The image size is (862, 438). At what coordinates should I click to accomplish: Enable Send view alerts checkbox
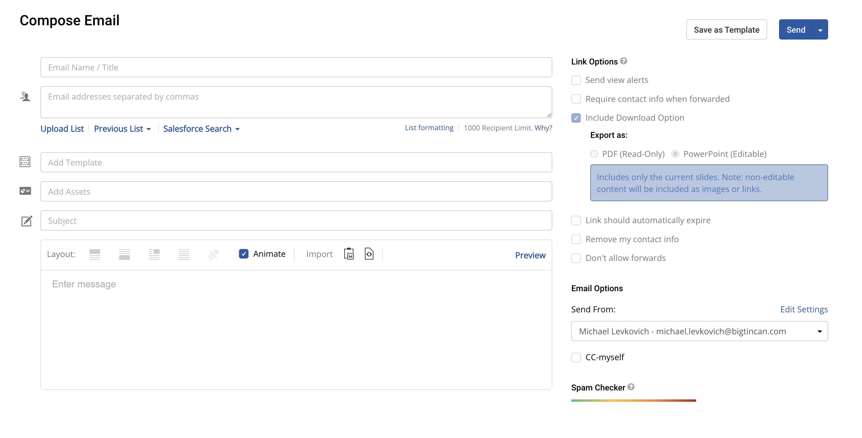576,80
